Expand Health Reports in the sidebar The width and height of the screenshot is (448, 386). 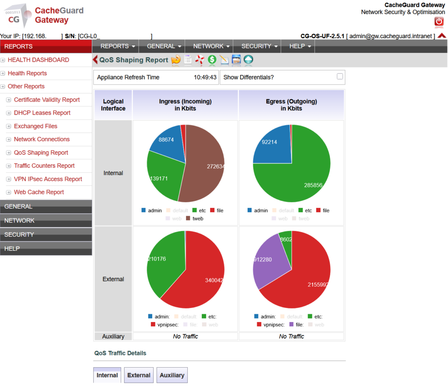pyautogui.click(x=27, y=74)
